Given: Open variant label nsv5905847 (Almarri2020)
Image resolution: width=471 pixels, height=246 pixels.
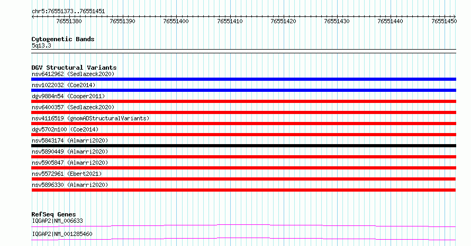Looking at the screenshot, I should pyautogui.click(x=70, y=163).
